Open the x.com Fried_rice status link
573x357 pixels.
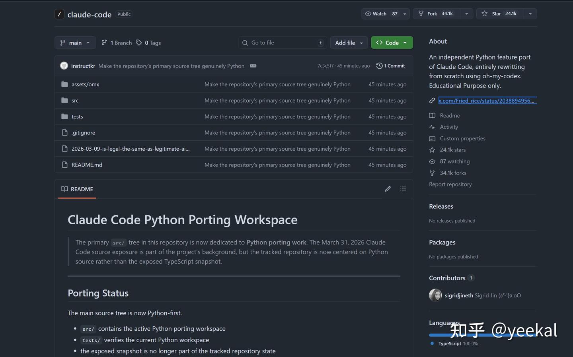487,101
